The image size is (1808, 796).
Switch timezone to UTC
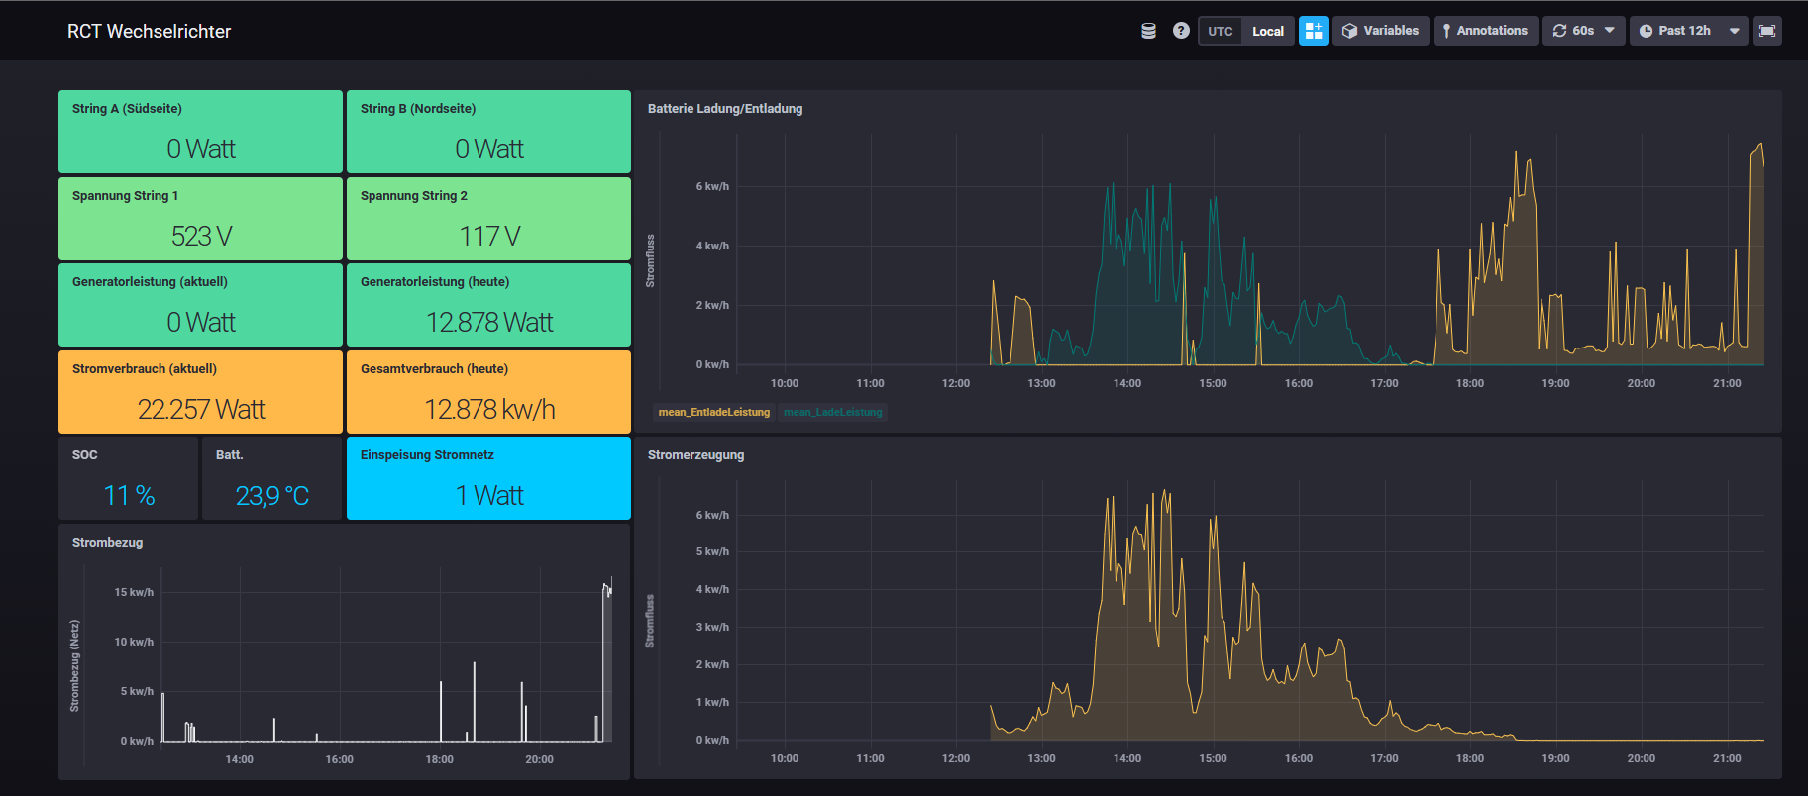(x=1221, y=31)
